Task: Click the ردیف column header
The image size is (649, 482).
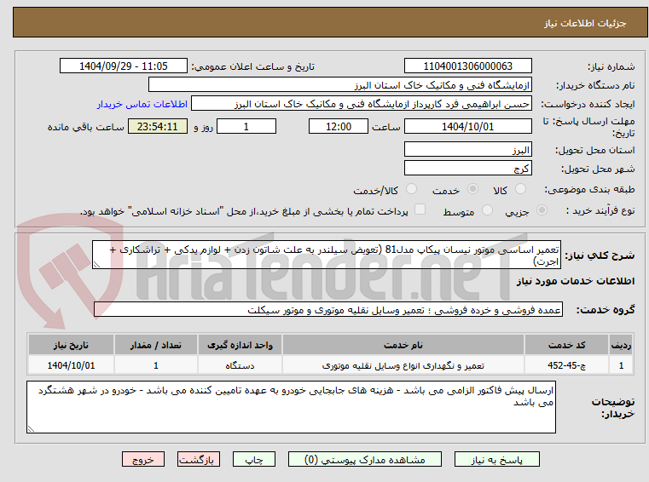Action: (621, 345)
